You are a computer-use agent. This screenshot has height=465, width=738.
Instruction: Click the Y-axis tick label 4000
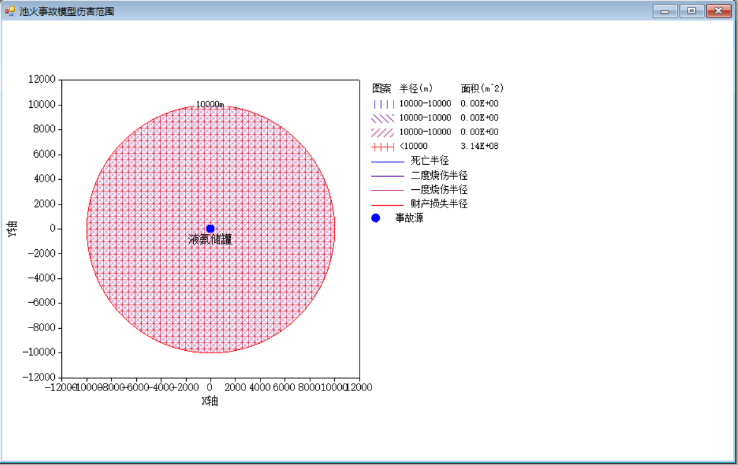[x=44, y=179]
